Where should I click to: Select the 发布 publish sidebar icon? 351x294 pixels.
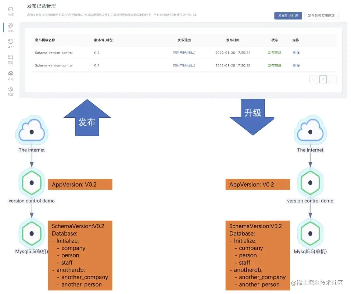(x=11, y=27)
